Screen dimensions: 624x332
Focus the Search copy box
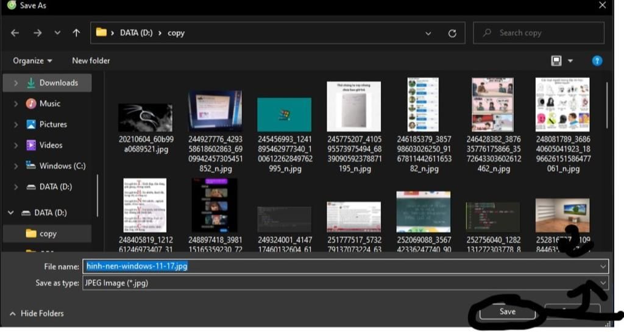[x=539, y=33]
